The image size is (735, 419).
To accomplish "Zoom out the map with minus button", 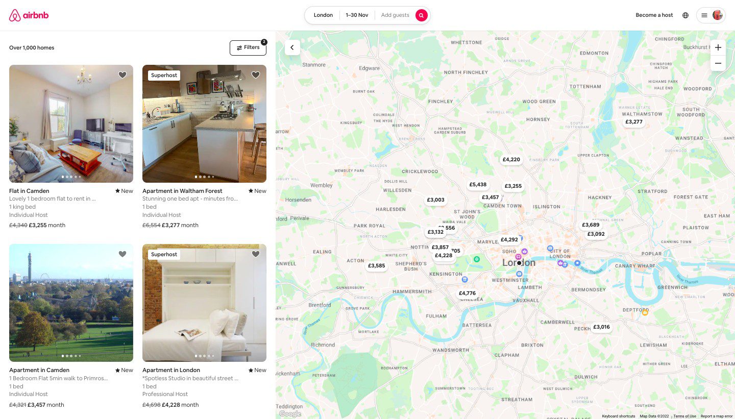I will coord(718,63).
